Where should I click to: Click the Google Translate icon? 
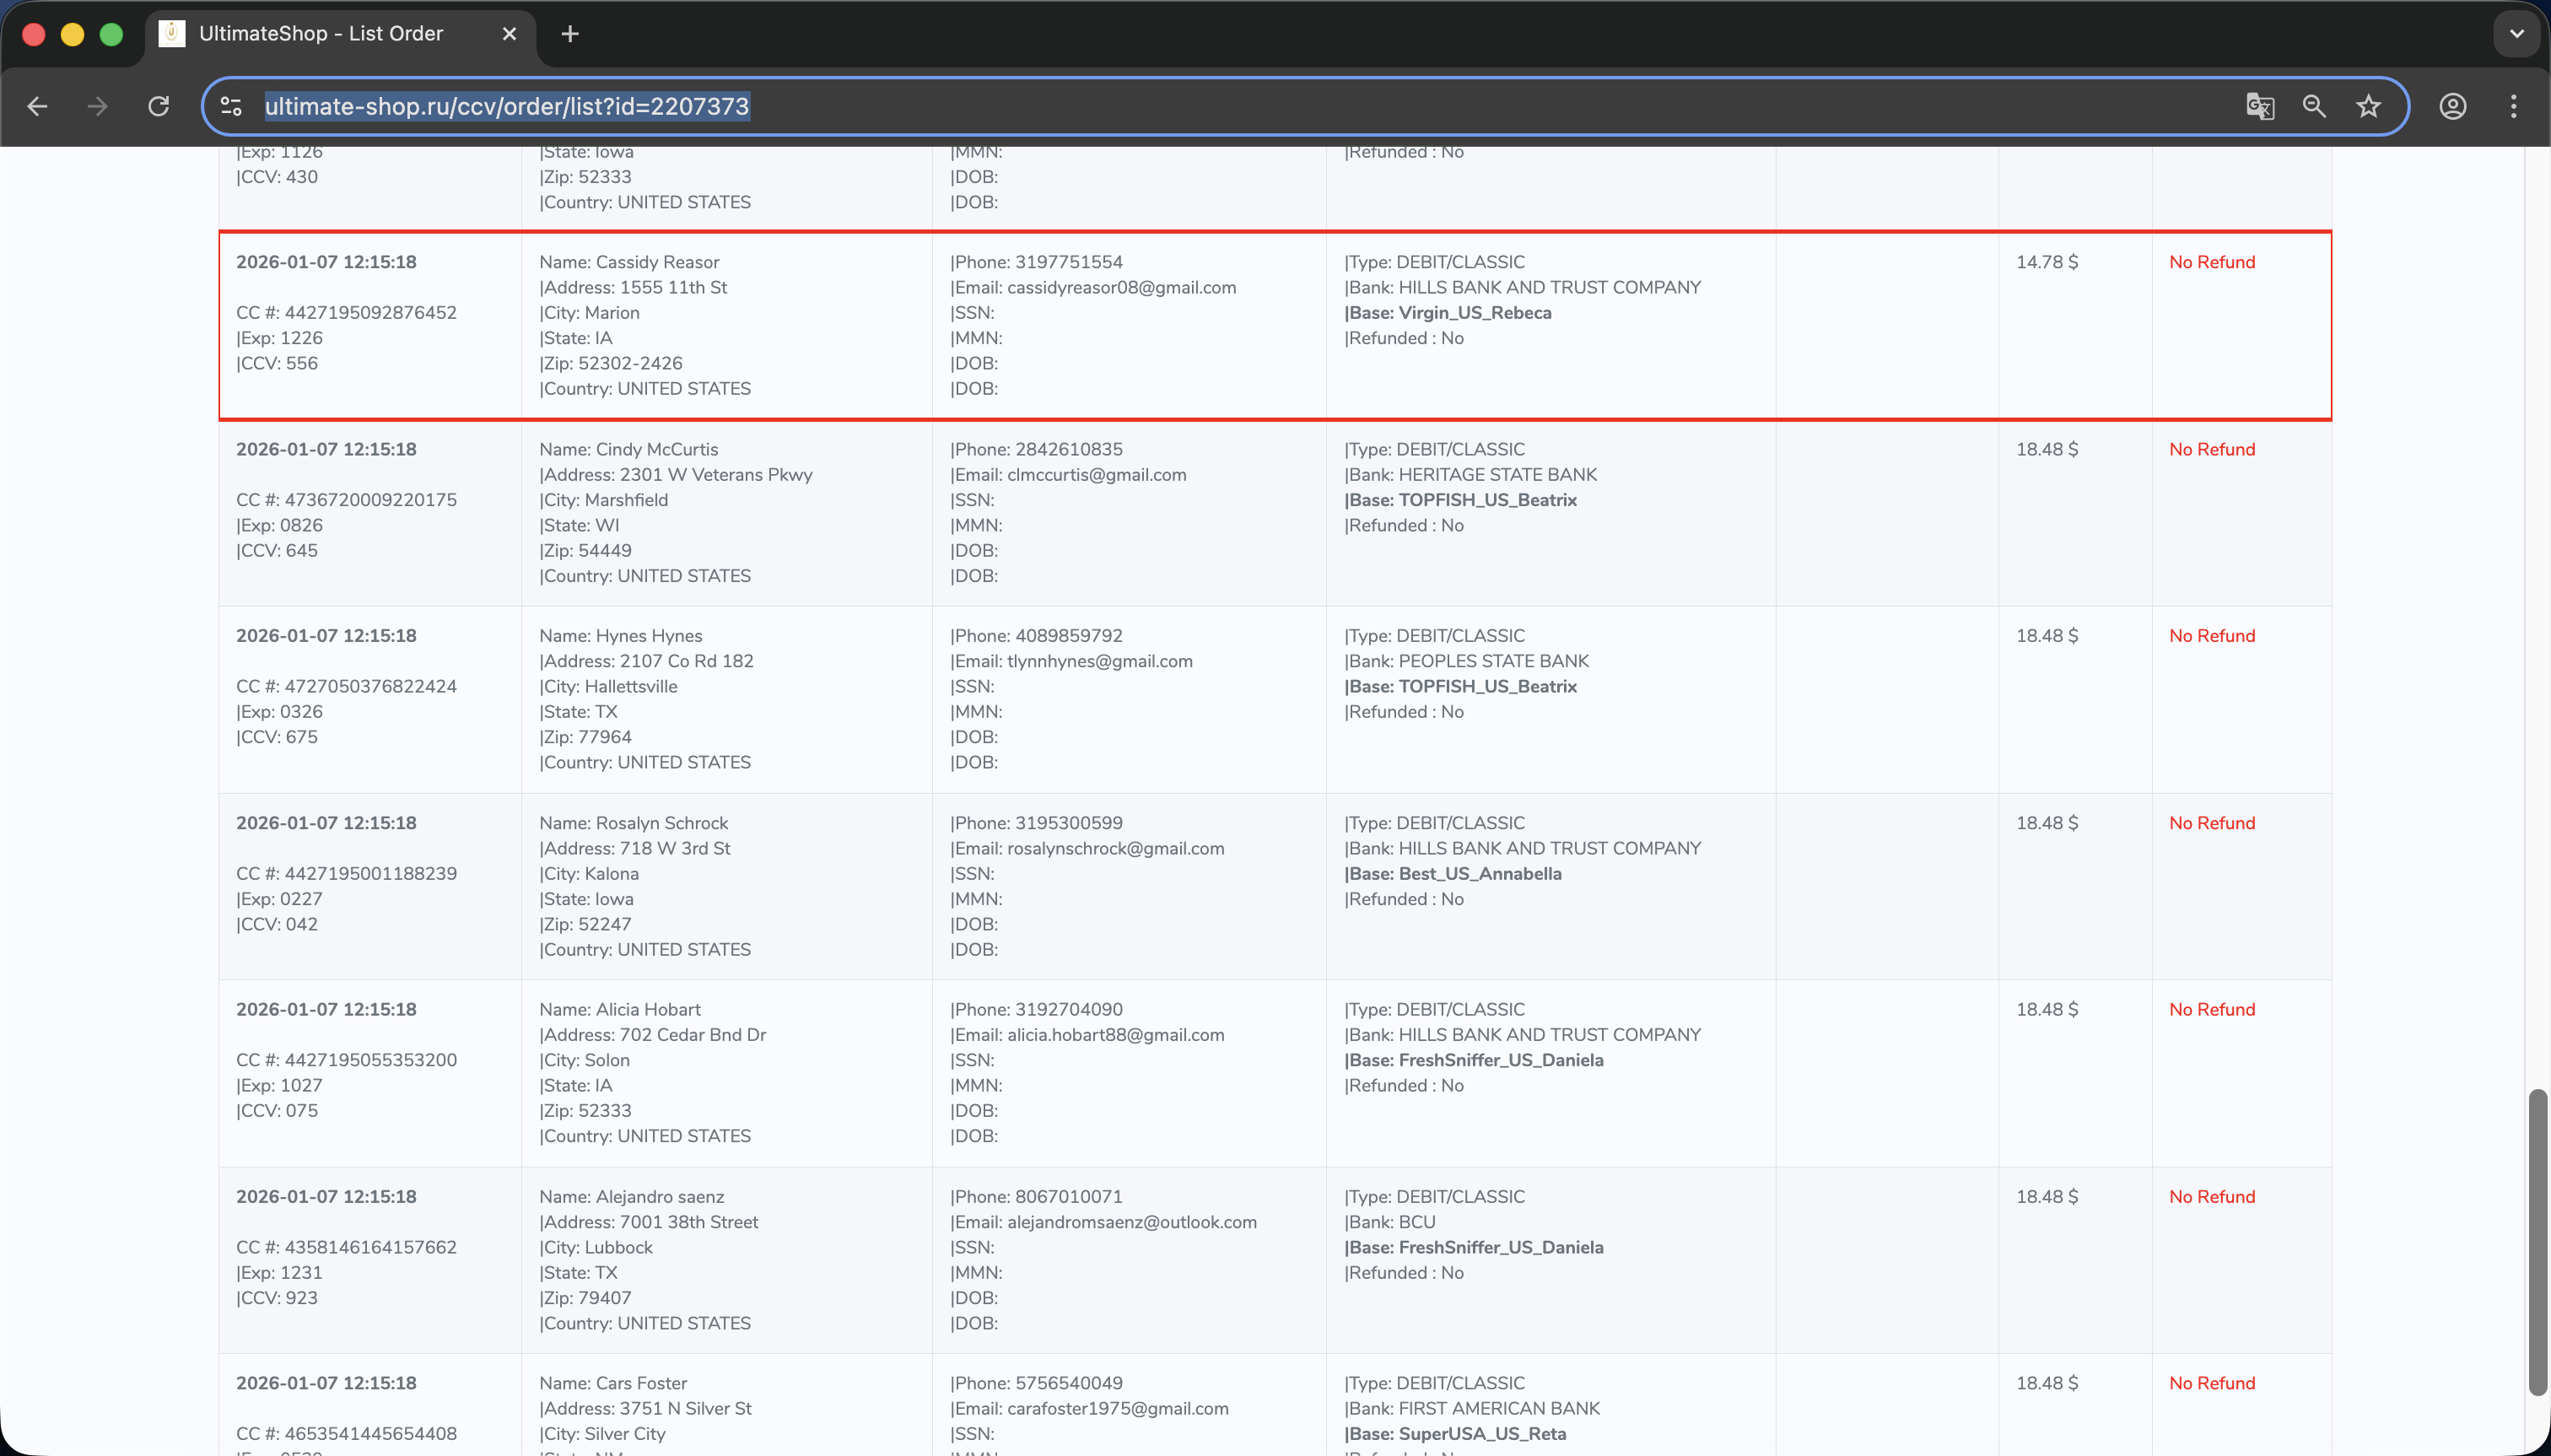(x=2259, y=106)
